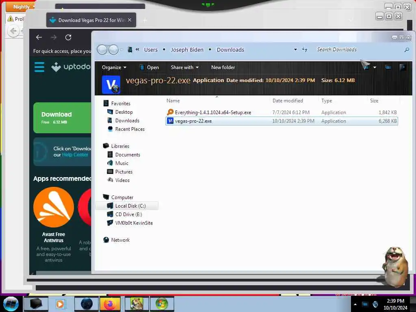Open the media player taskbar icon
The height and width of the screenshot is (312, 416).
(x=60, y=304)
